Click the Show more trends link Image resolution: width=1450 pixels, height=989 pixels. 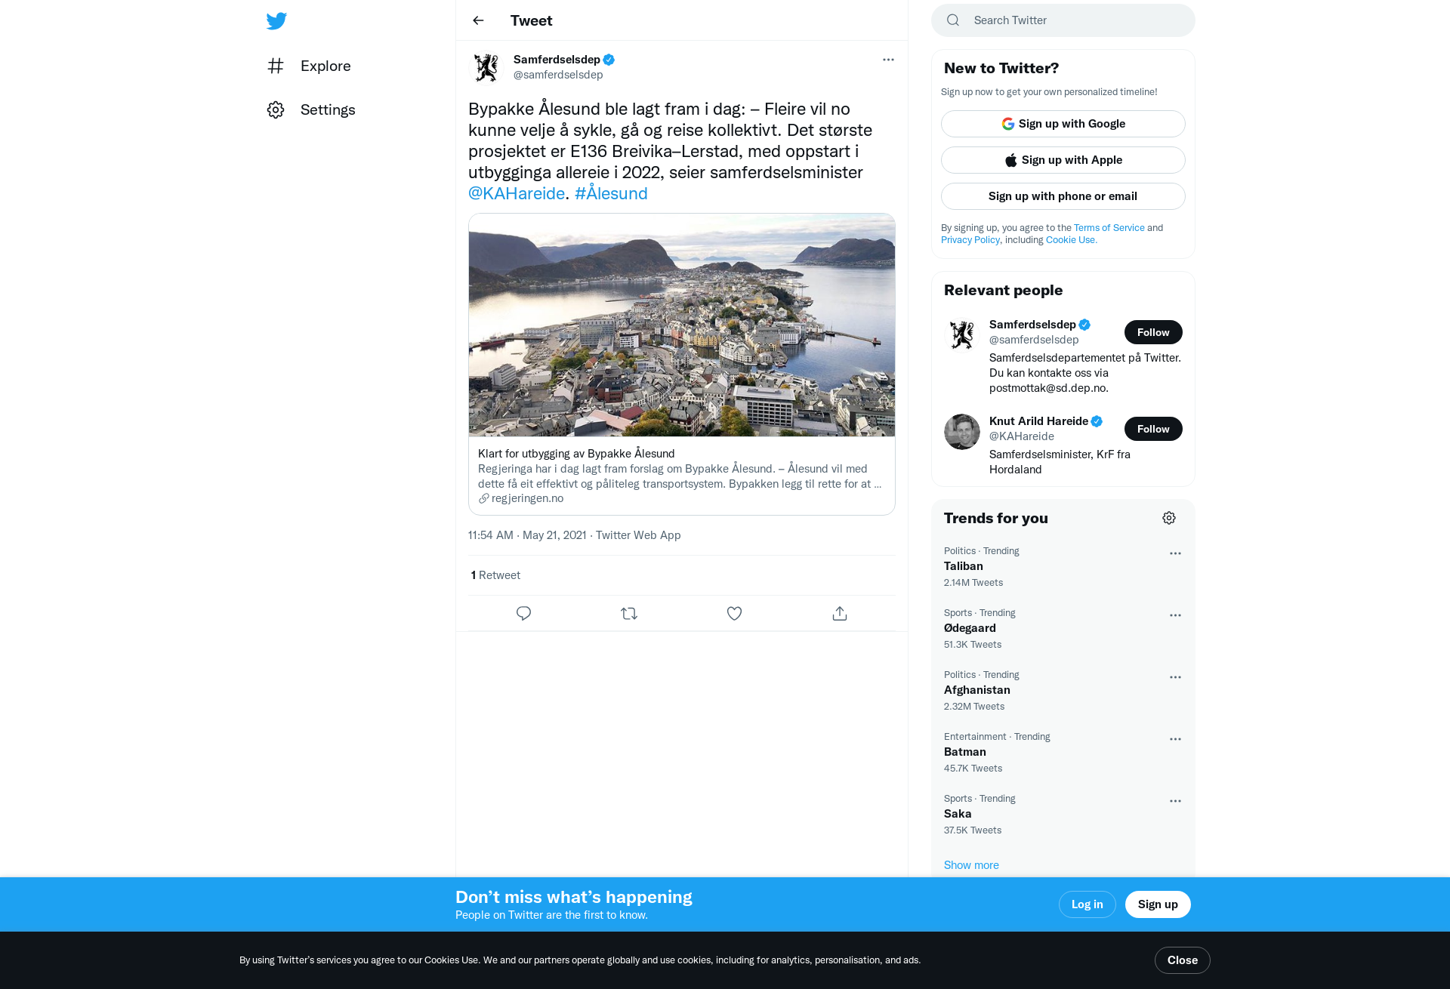tap(971, 865)
